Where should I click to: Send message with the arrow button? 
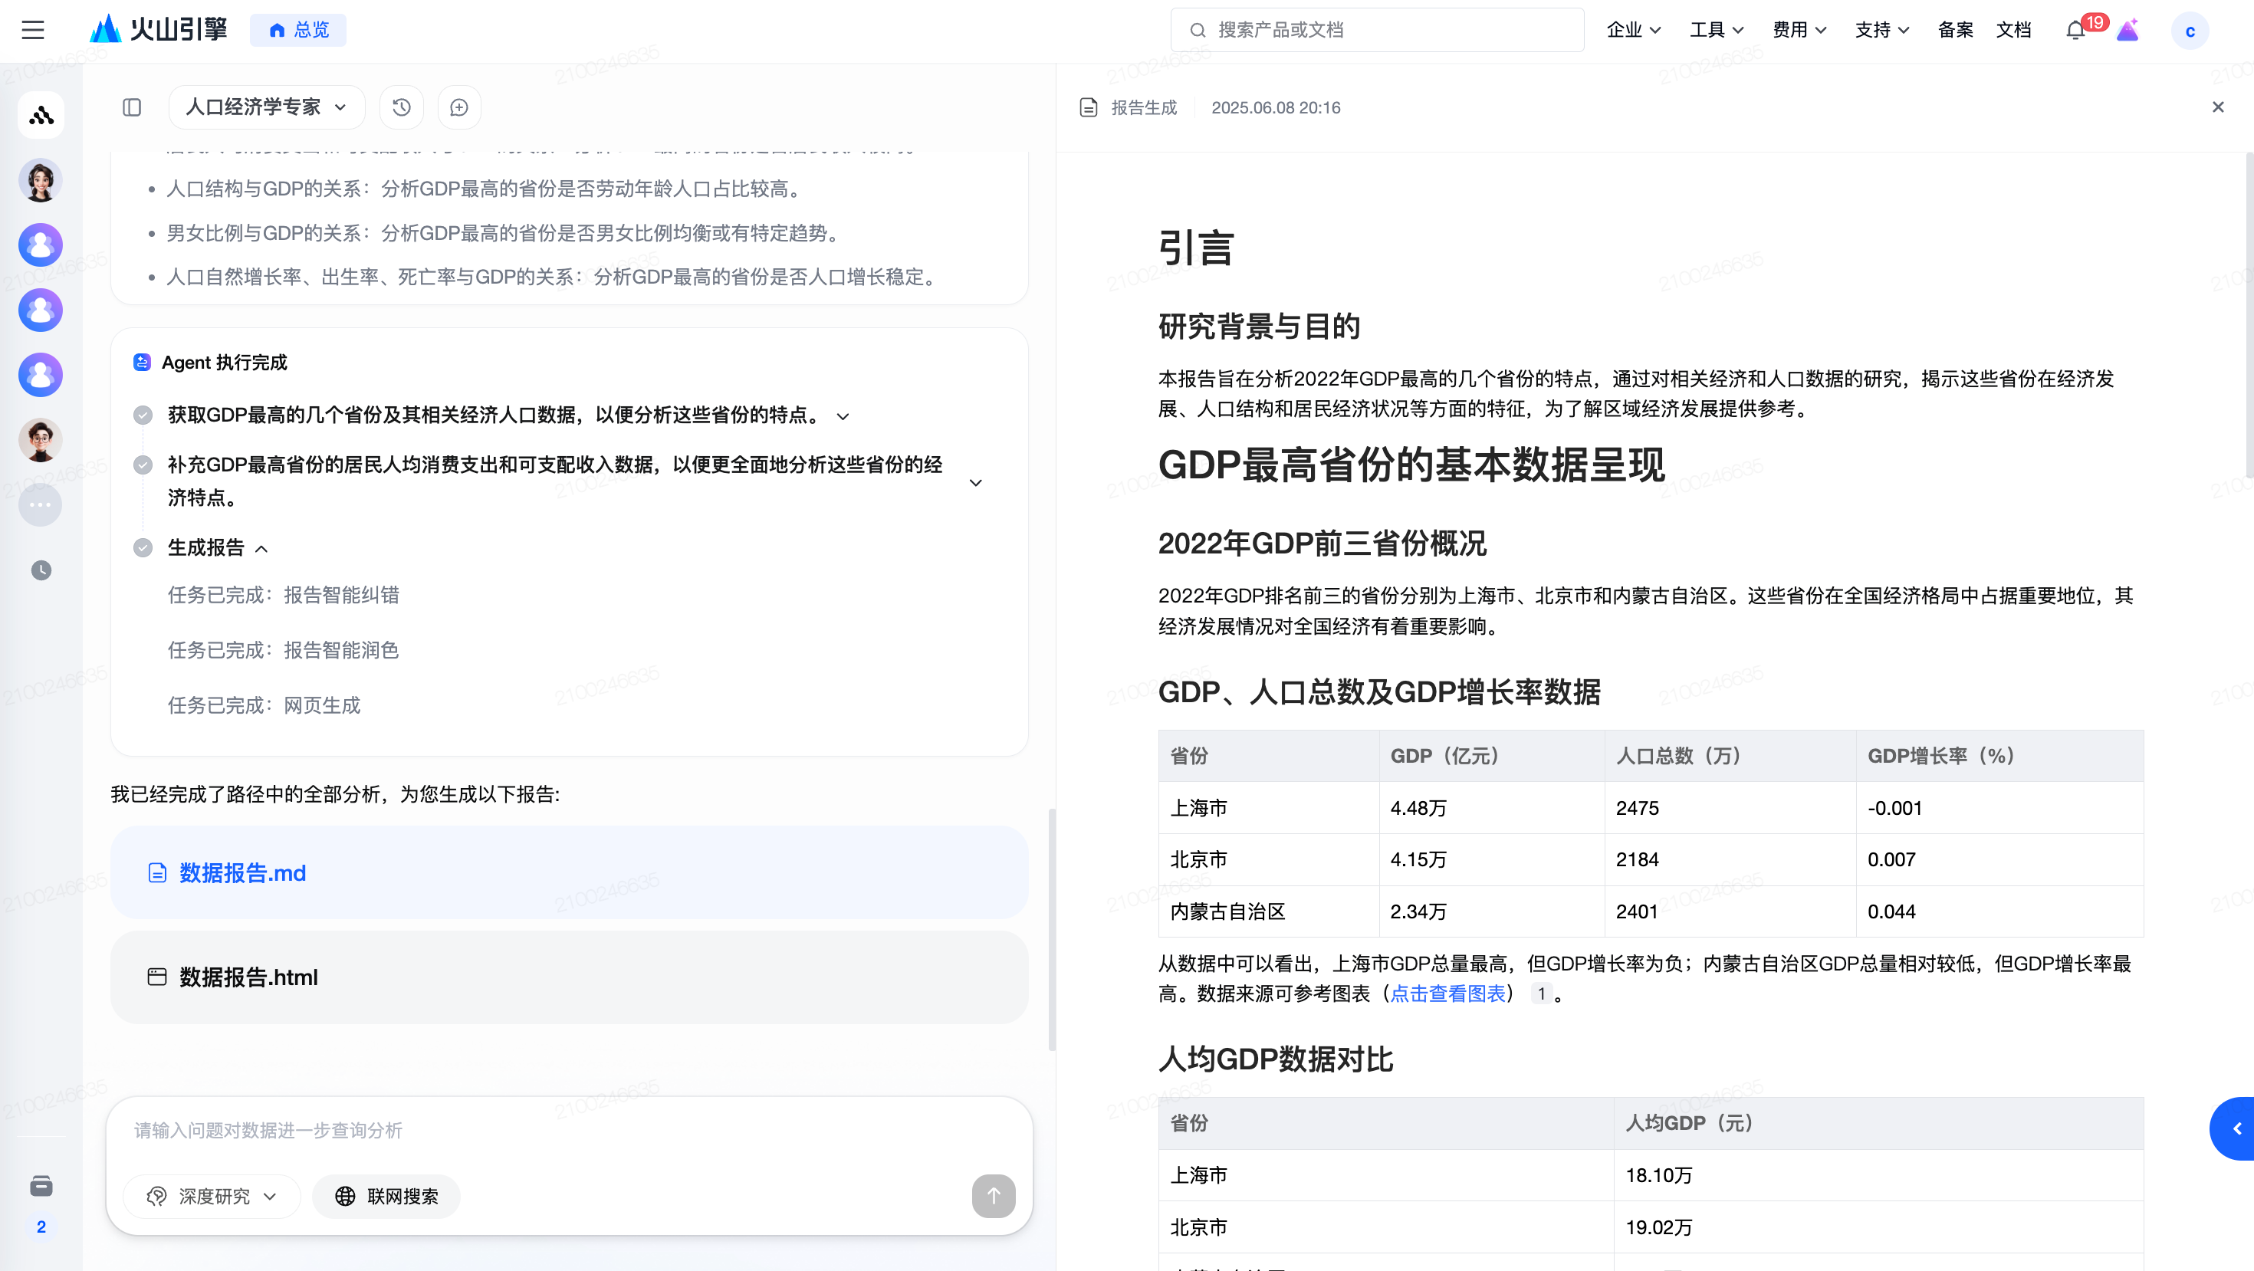point(993,1196)
